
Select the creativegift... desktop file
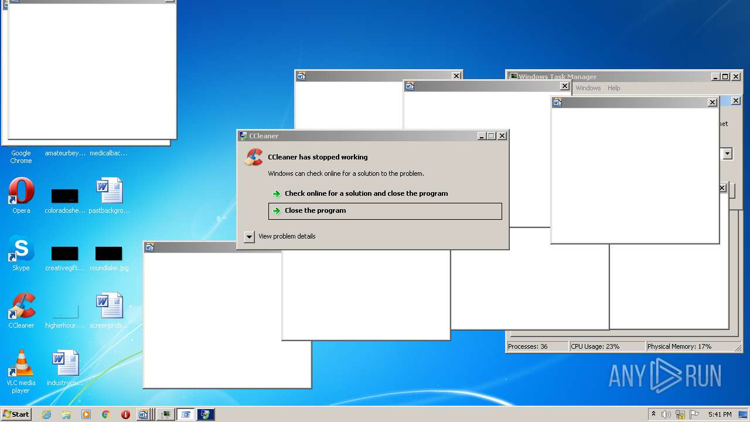click(65, 253)
